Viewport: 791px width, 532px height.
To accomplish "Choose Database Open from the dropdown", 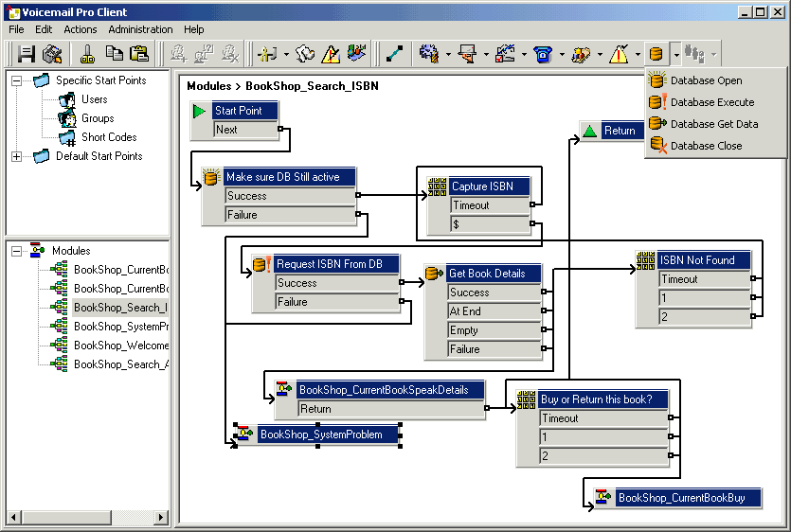I will coord(706,80).
